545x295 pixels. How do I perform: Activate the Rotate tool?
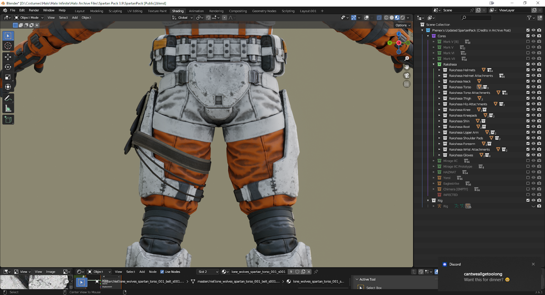point(8,67)
